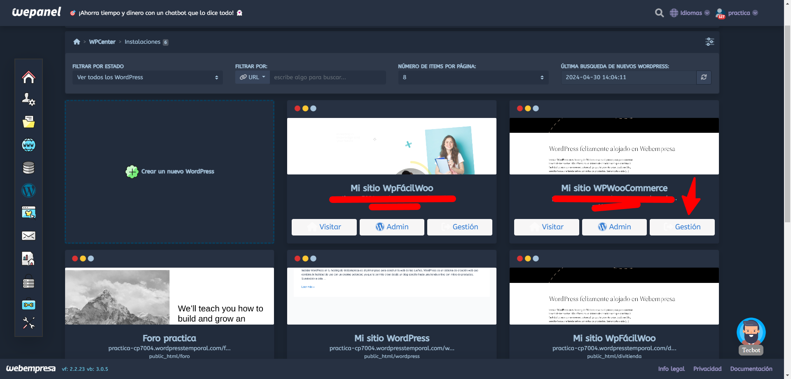The image size is (791, 379).
Task: Refresh the new WordPress search
Action: pyautogui.click(x=704, y=77)
